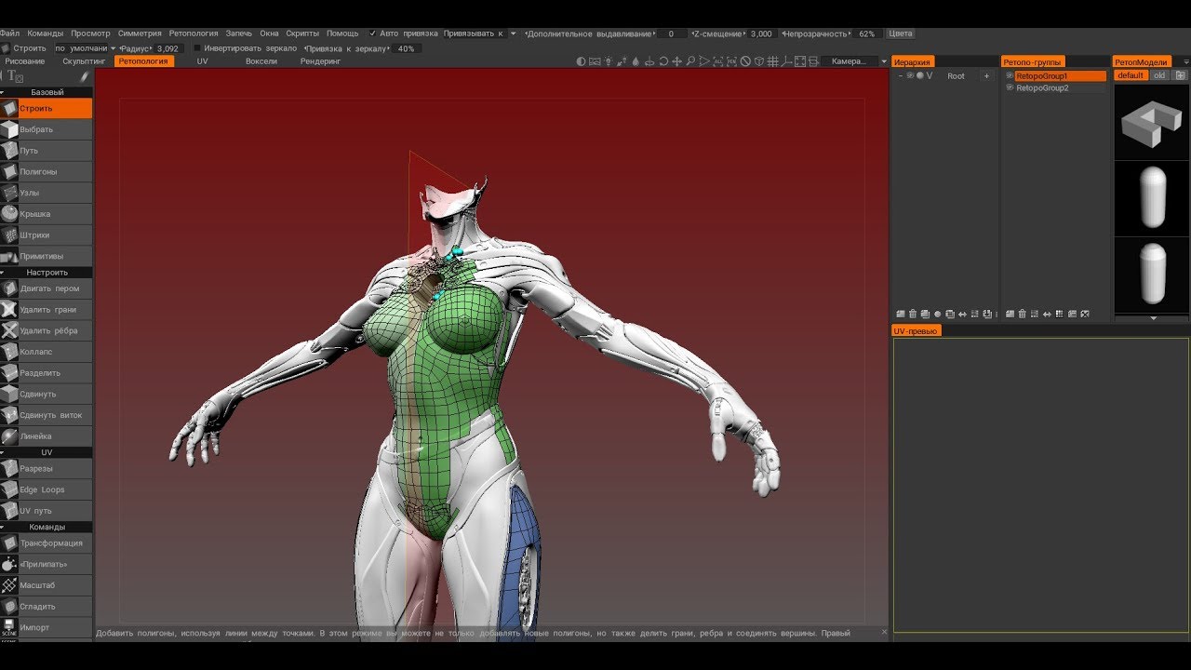Click the Z-смещение 3,000 field
This screenshot has width=1191, height=670.
(x=761, y=33)
